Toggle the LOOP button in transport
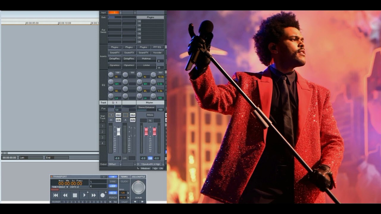Viewport: 381px width, 214px height. pyautogui.click(x=113, y=186)
